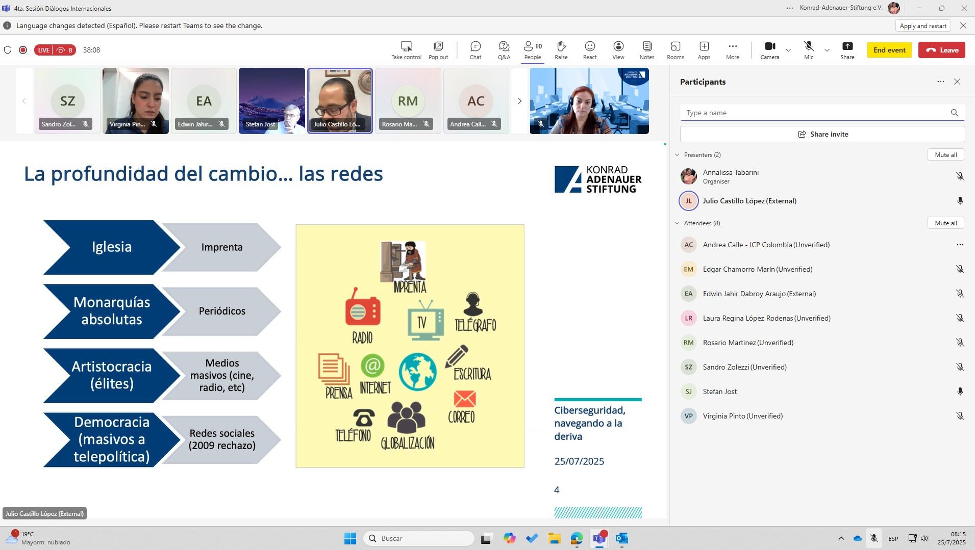Collapse the Presenters section
975x550 pixels.
click(x=678, y=155)
